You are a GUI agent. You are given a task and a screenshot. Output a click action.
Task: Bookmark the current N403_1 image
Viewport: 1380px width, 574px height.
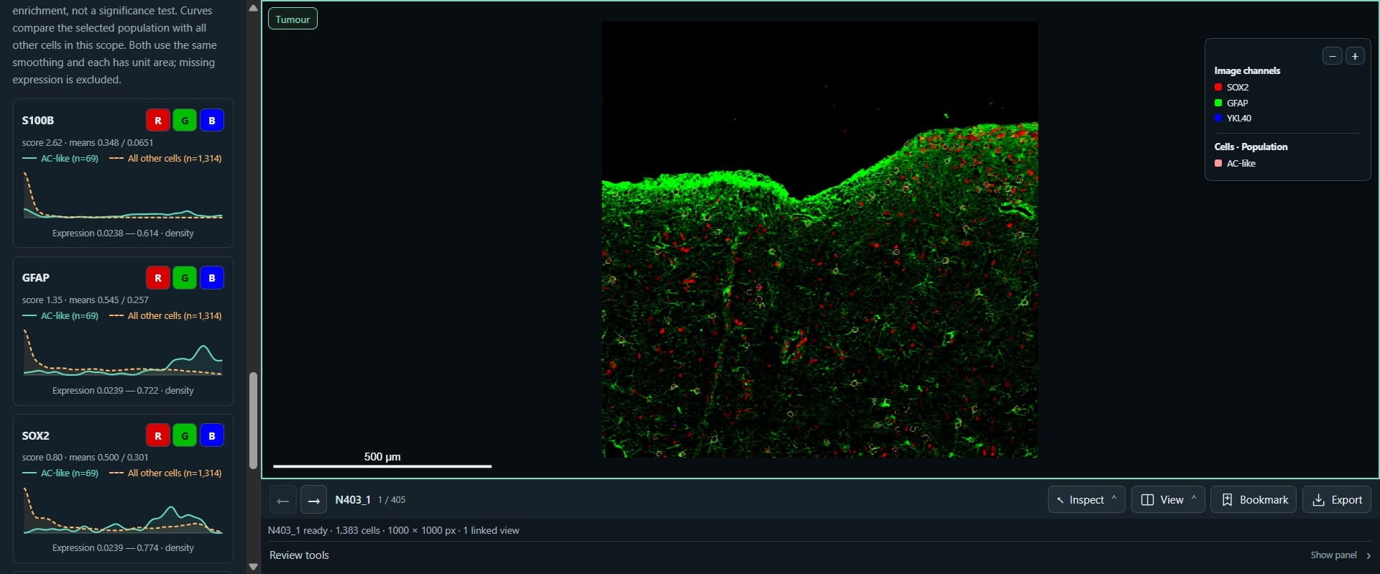click(1254, 499)
